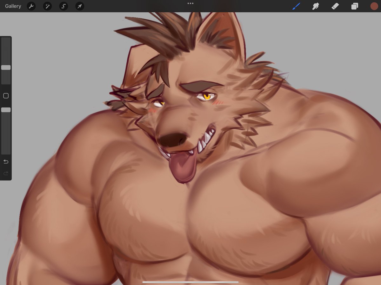This screenshot has height=285, width=381.
Task: Open the Actions wrench menu
Action: 31,6
